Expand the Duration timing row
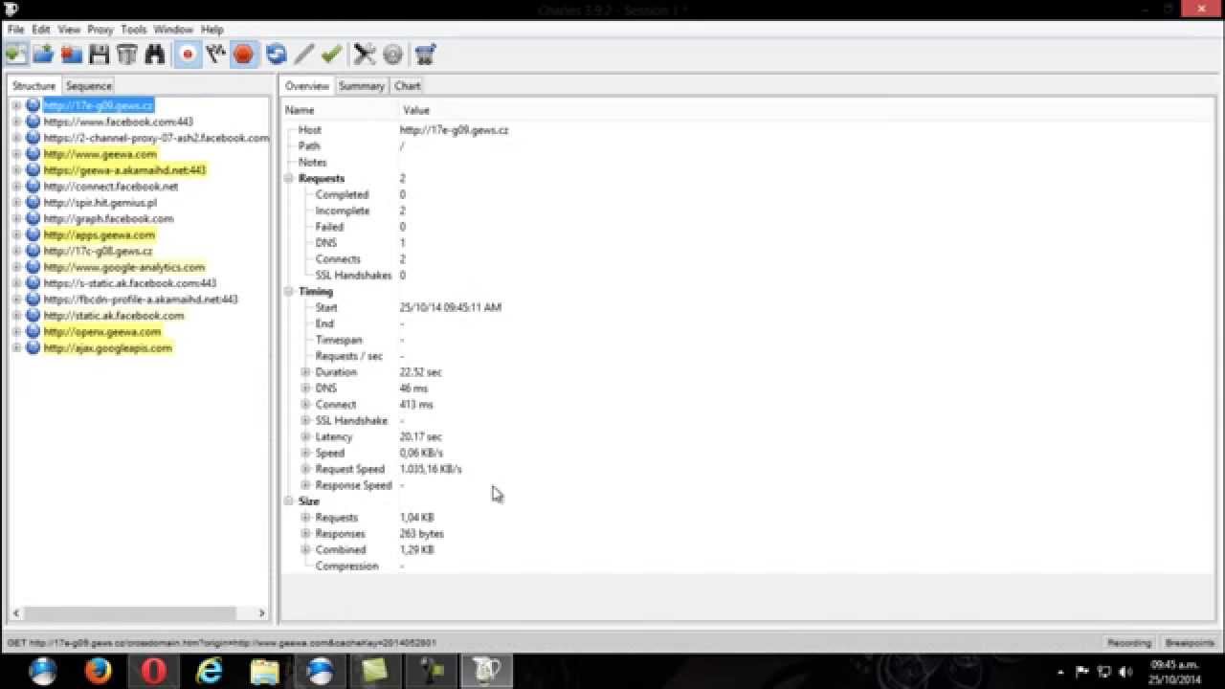The width and height of the screenshot is (1225, 689). pyautogui.click(x=306, y=372)
